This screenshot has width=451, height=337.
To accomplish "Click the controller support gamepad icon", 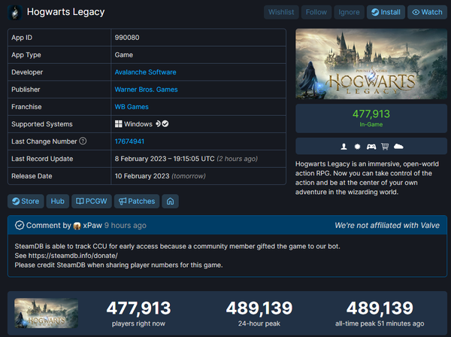I will click(371, 147).
